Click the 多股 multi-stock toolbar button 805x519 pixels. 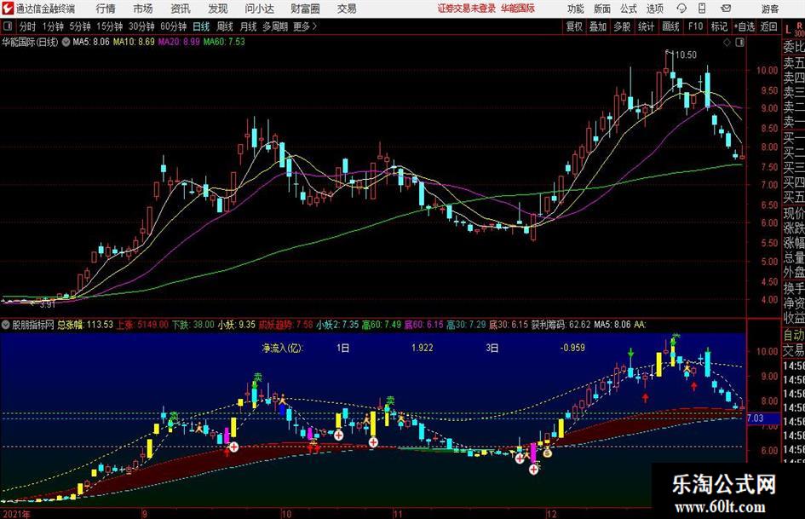pyautogui.click(x=622, y=26)
